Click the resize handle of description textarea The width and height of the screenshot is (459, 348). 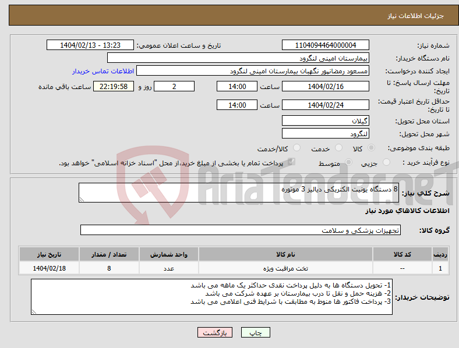coord(82,200)
